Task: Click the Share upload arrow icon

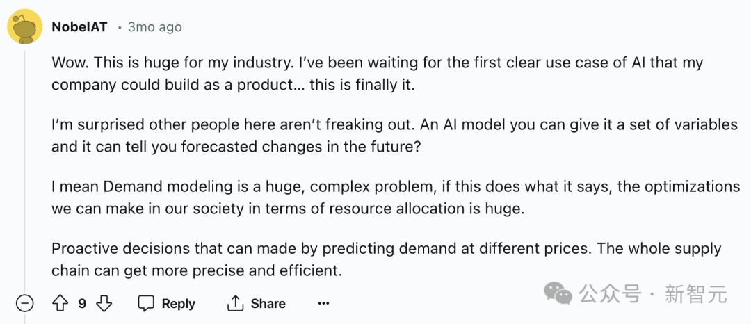Action: (x=236, y=304)
